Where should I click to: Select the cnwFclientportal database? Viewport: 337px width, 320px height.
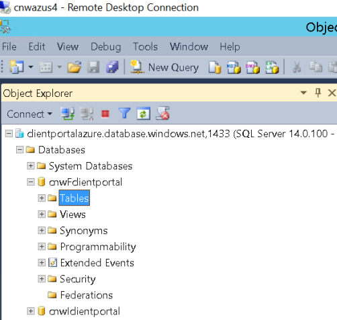point(85,182)
